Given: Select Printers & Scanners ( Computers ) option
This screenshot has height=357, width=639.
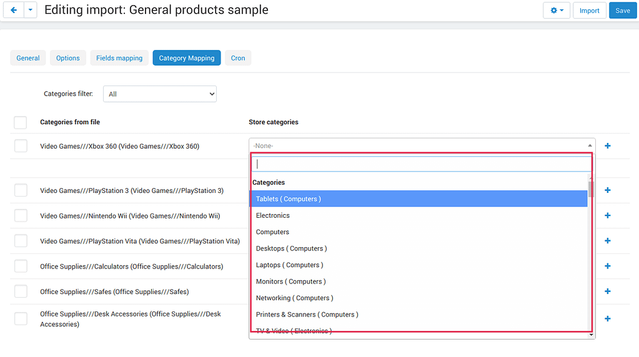Looking at the screenshot, I should 419,315.
